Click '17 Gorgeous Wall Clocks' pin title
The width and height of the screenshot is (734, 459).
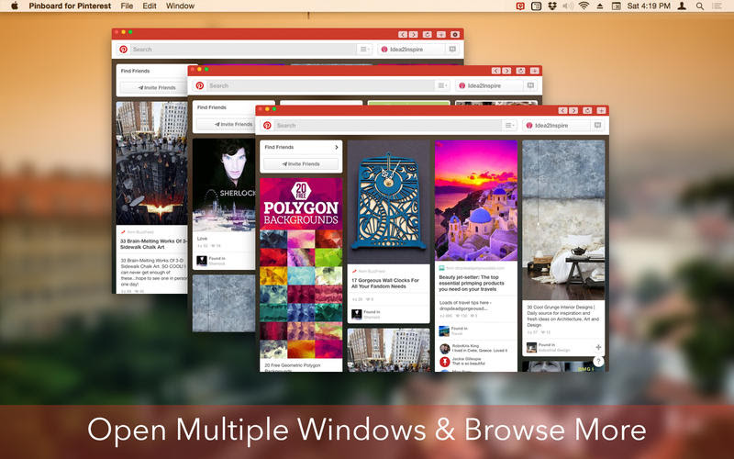[x=385, y=284]
